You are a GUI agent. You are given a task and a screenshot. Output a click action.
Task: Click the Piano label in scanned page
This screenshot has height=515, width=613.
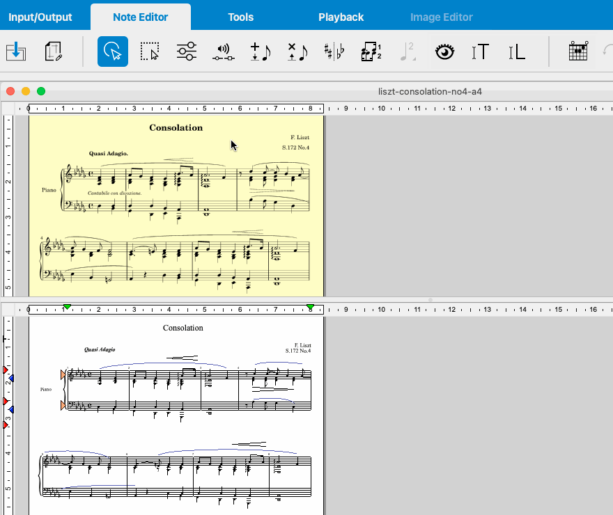click(49, 190)
